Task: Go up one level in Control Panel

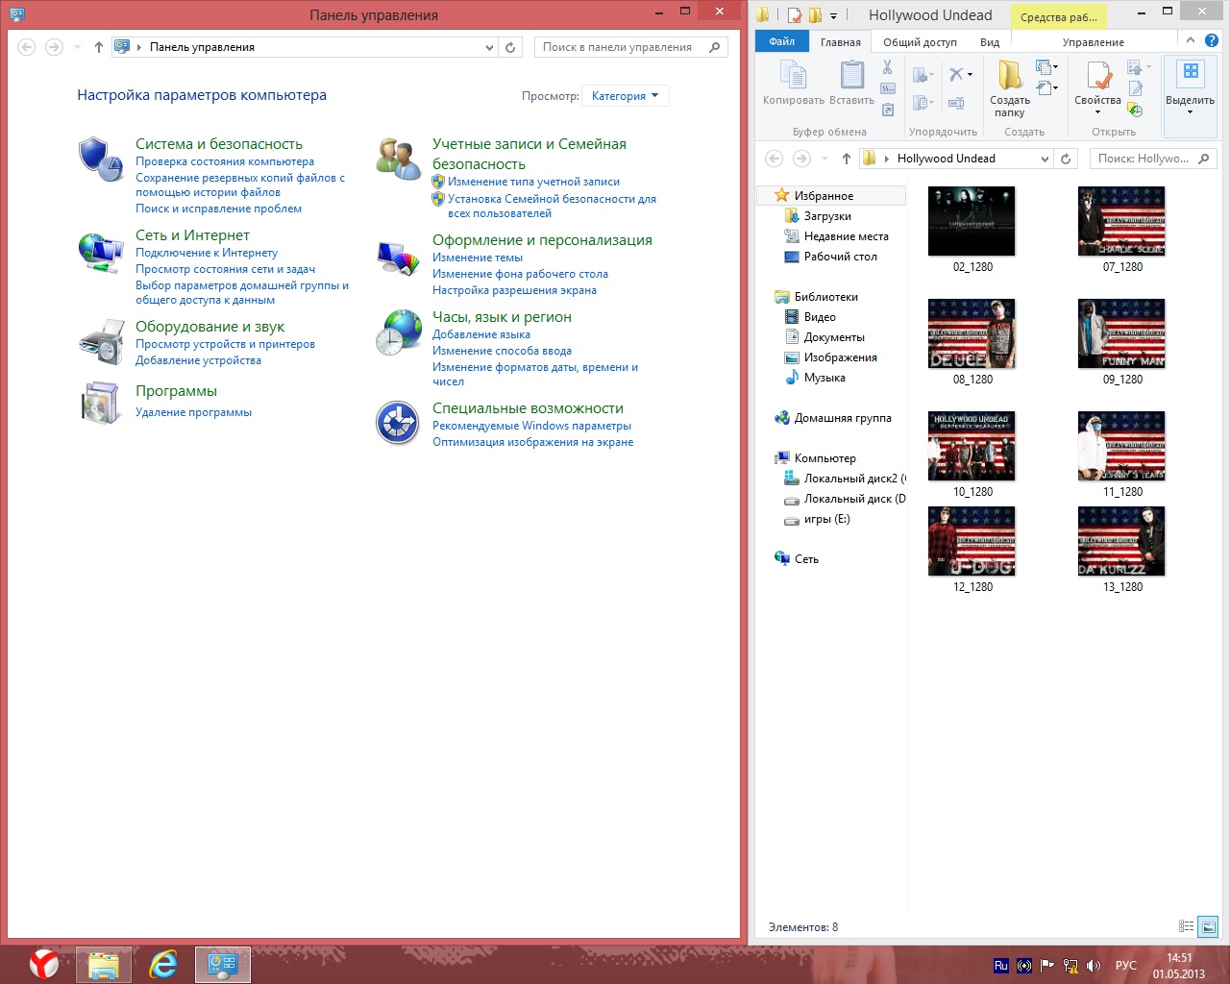Action: 98,47
